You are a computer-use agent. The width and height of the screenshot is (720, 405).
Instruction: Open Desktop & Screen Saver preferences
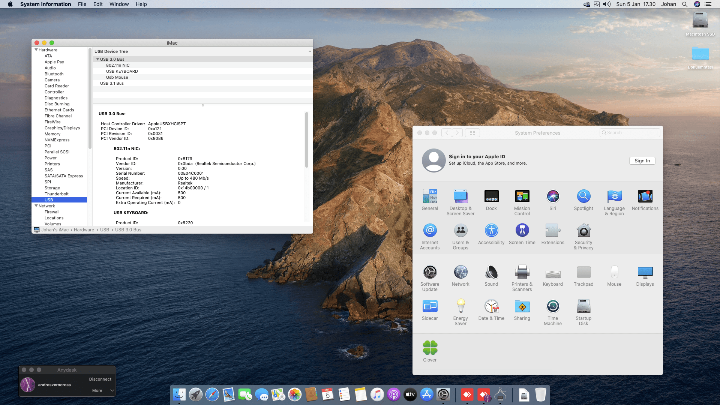click(x=460, y=202)
